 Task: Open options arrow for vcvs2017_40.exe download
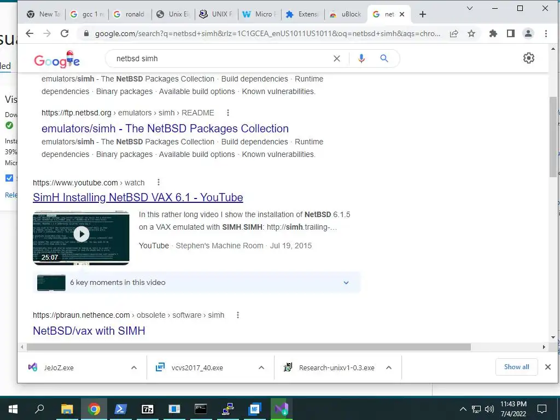[261, 367]
